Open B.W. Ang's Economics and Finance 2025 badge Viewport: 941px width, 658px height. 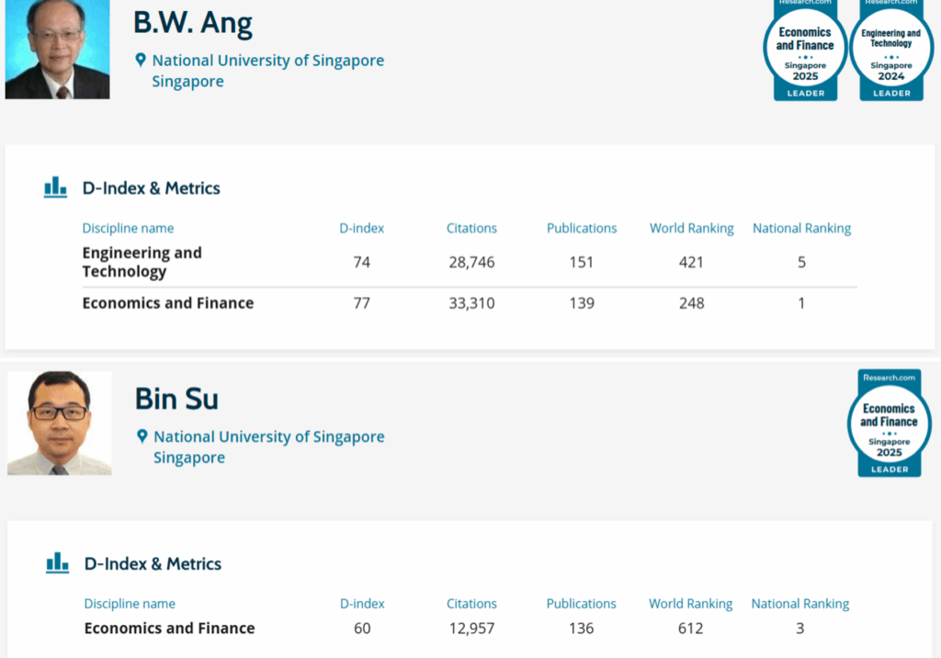coord(805,50)
